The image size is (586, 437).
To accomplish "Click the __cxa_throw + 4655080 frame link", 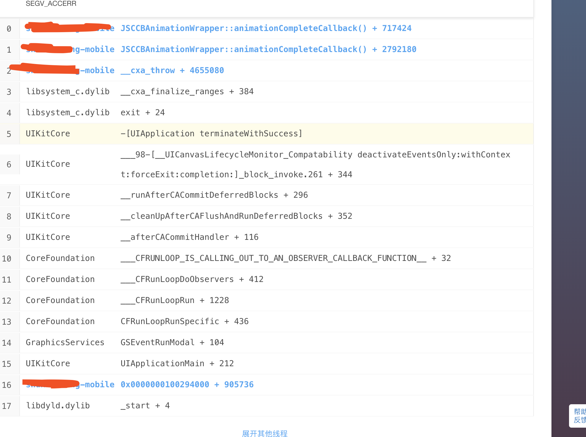I will (172, 70).
